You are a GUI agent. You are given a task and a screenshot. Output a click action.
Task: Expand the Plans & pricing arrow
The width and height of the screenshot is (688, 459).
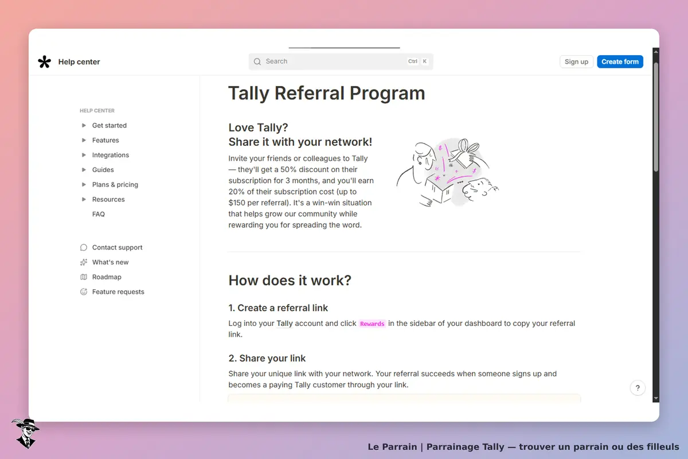tap(84, 185)
